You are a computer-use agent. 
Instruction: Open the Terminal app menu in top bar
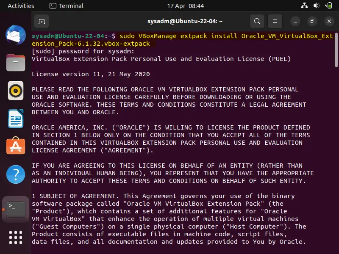coord(67,6)
